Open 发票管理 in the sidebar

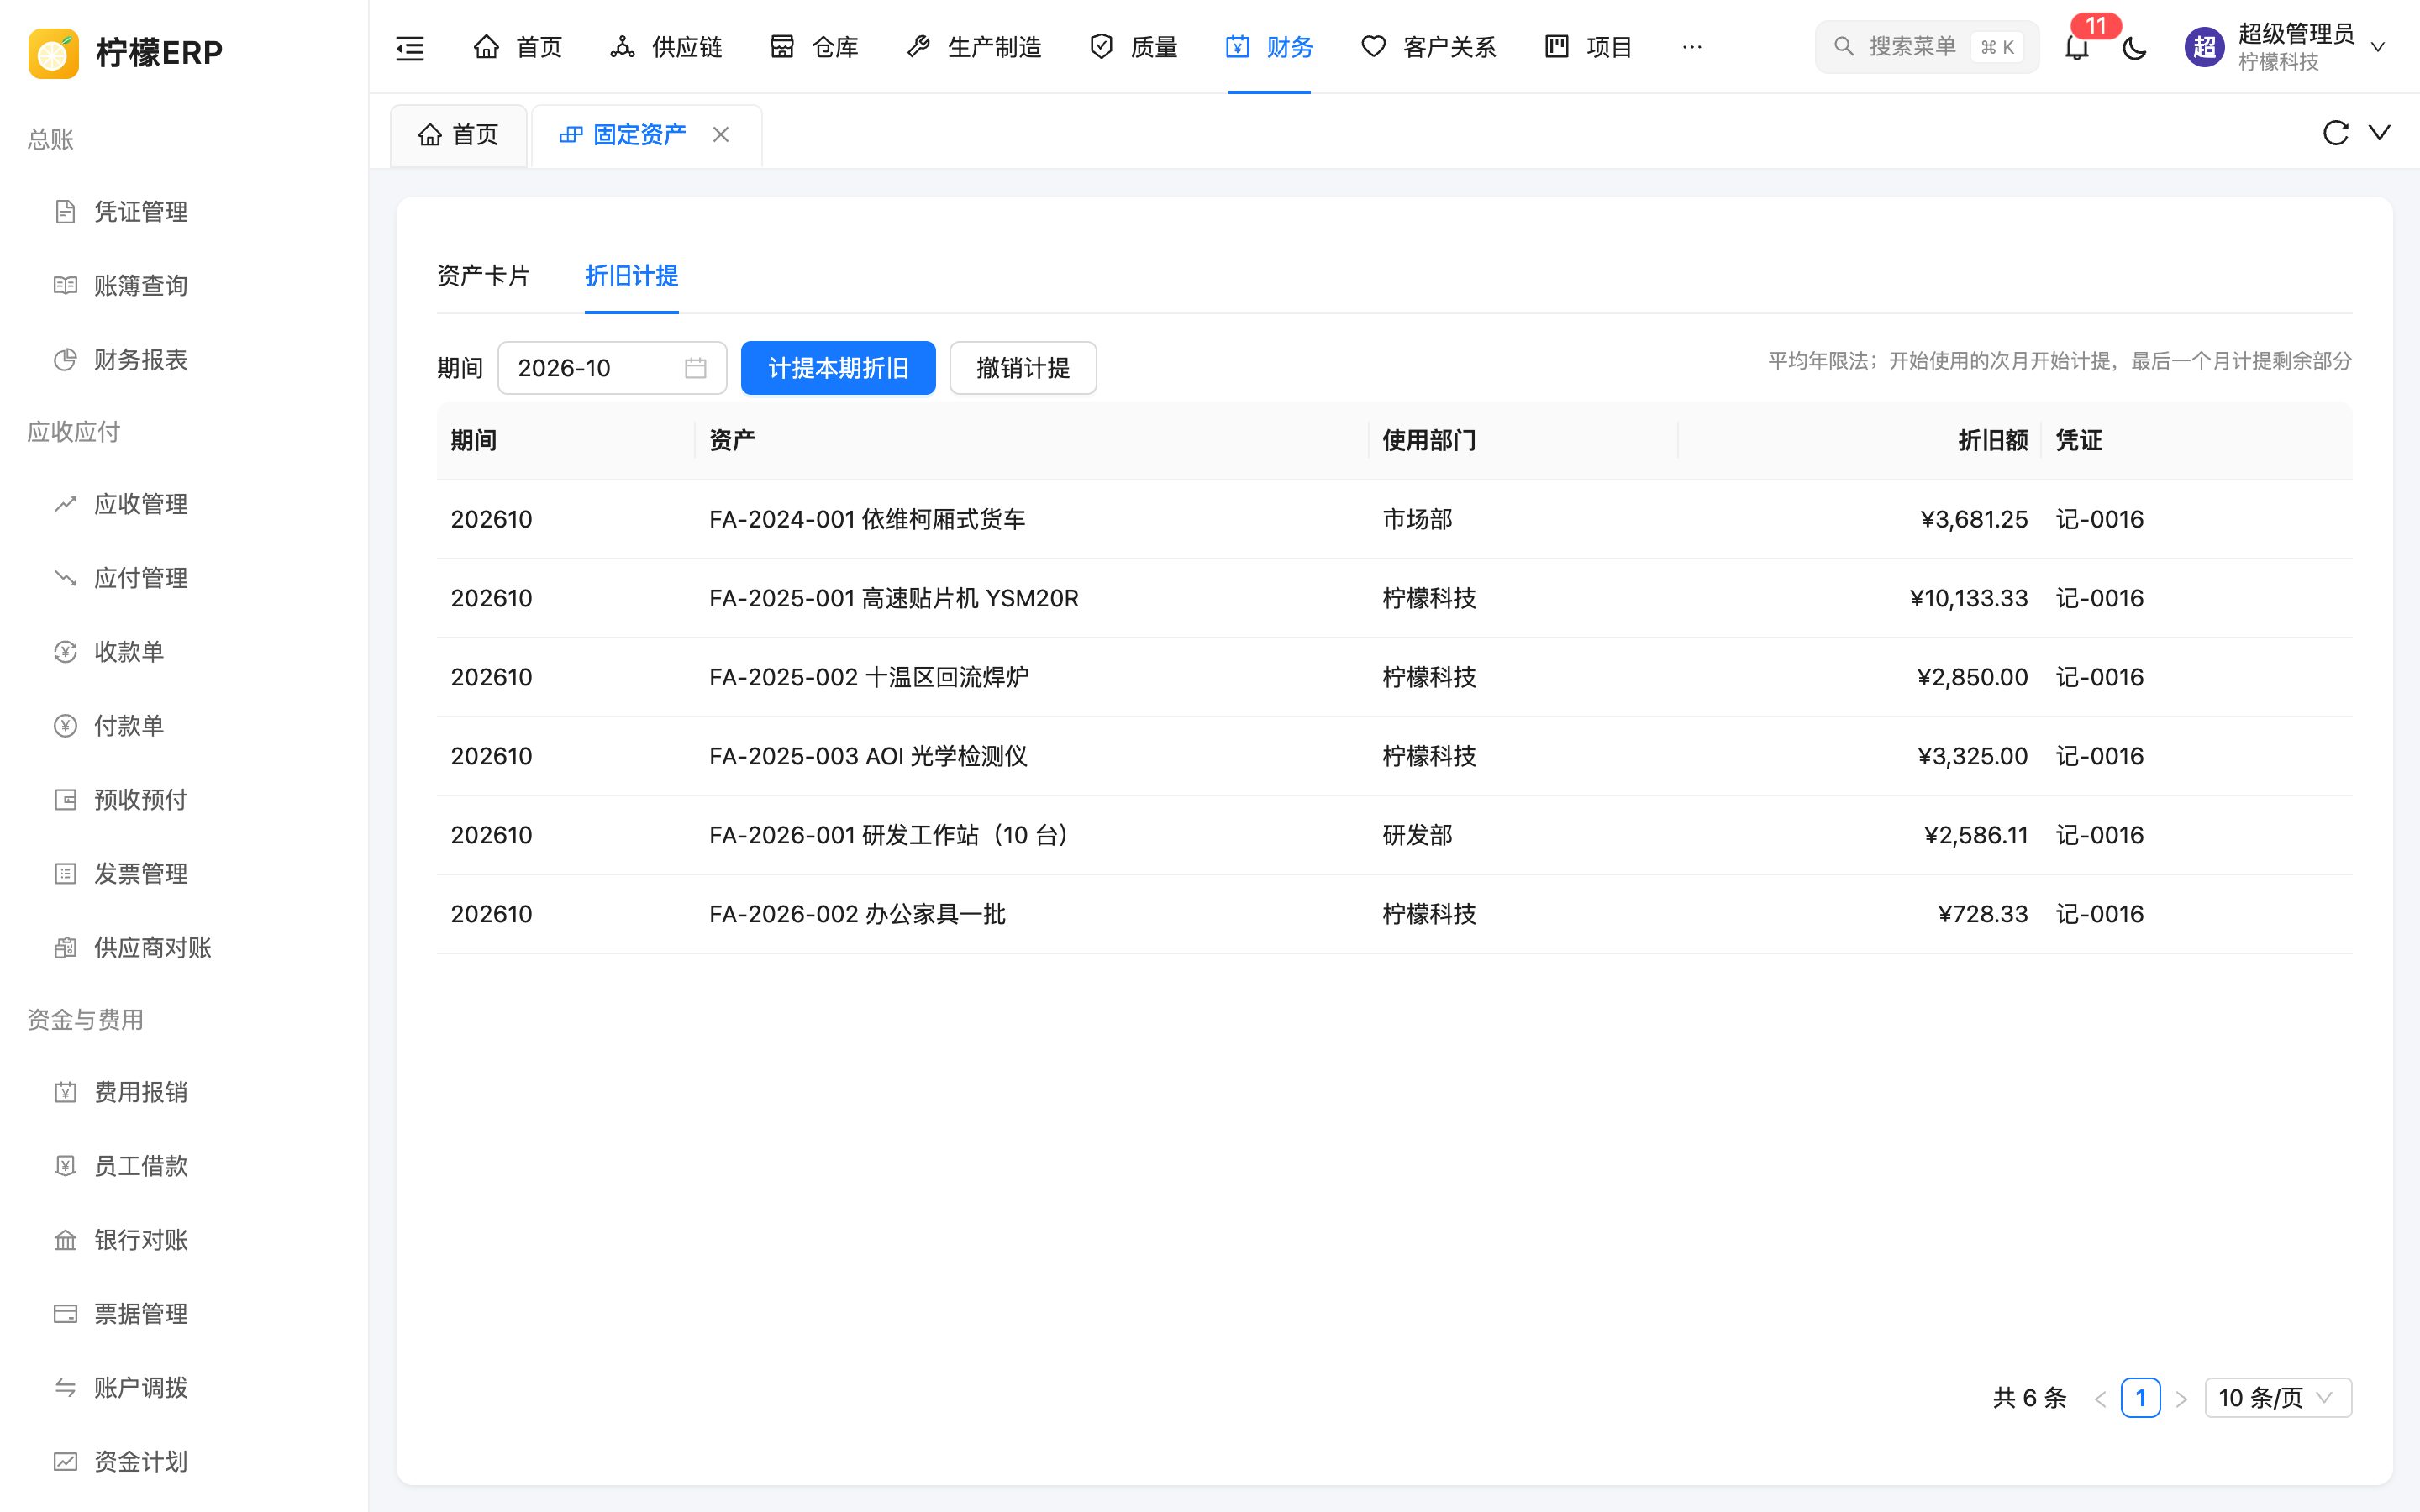click(x=141, y=874)
